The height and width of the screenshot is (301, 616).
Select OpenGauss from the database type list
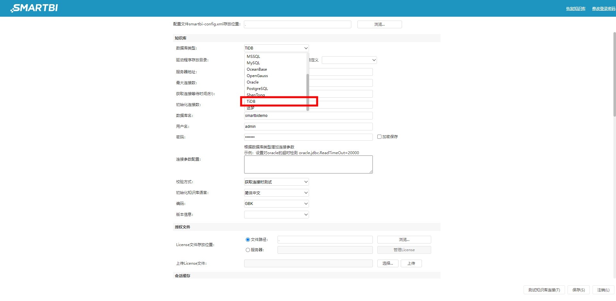[x=276, y=76]
